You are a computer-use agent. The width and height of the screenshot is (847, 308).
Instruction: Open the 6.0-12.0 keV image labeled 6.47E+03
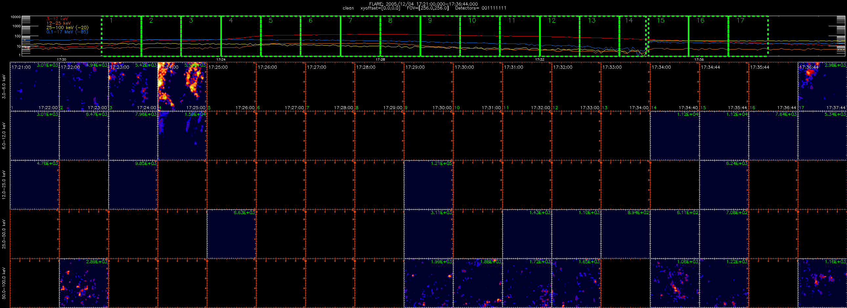pos(84,136)
